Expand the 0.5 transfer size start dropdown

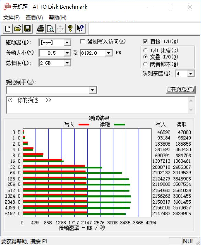click(67, 53)
